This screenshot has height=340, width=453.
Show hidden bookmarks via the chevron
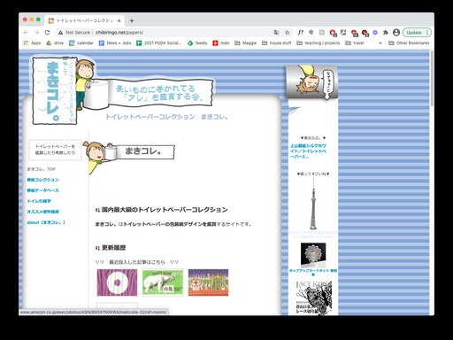coord(380,43)
